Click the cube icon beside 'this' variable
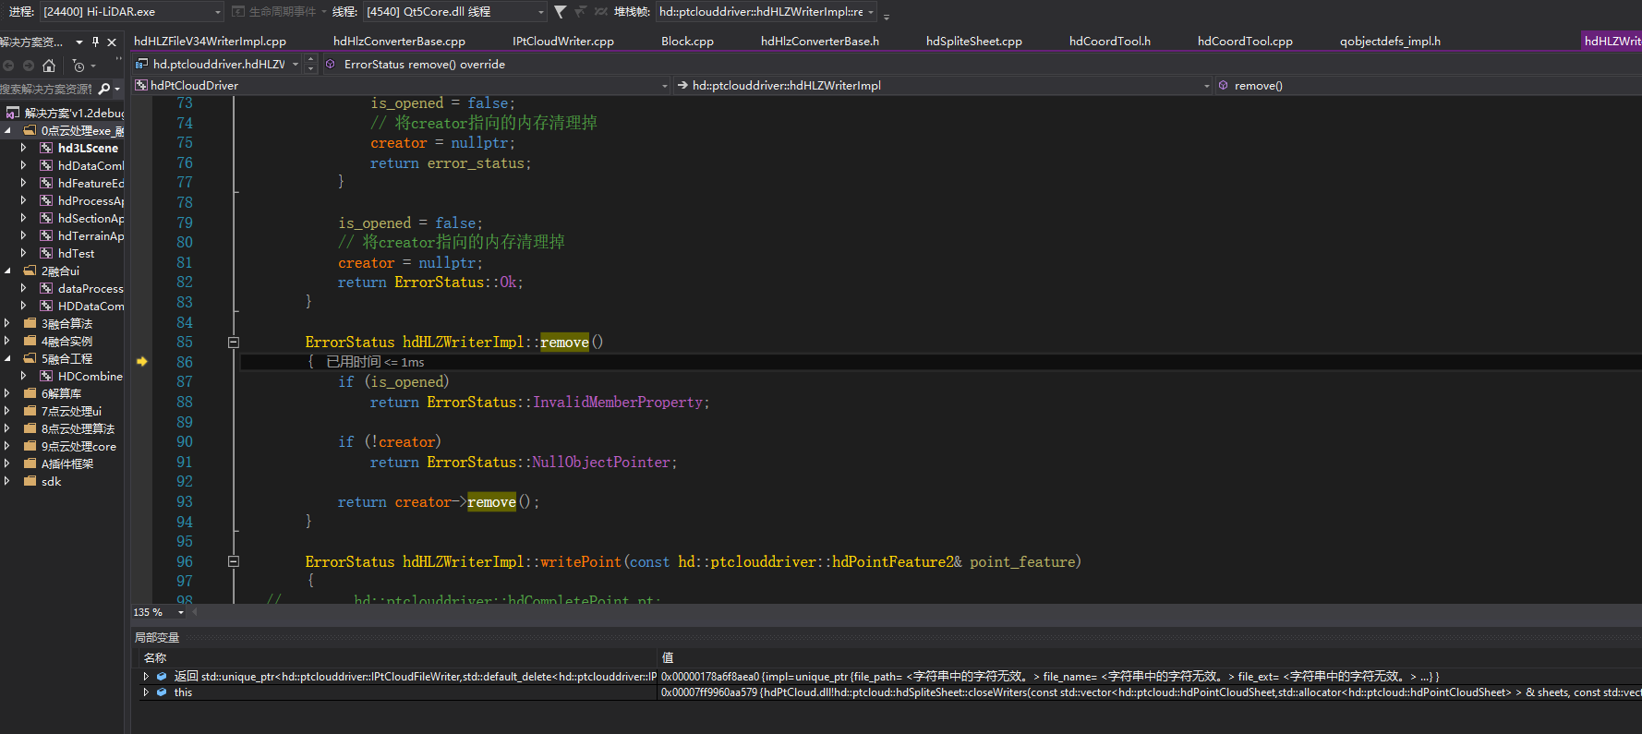Viewport: 1642px width, 734px height. coord(162,692)
